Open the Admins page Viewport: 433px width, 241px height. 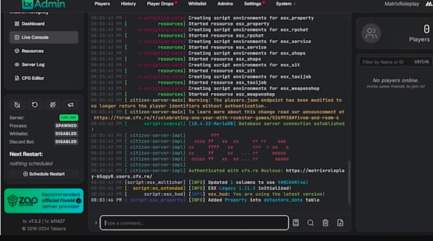coord(225,4)
